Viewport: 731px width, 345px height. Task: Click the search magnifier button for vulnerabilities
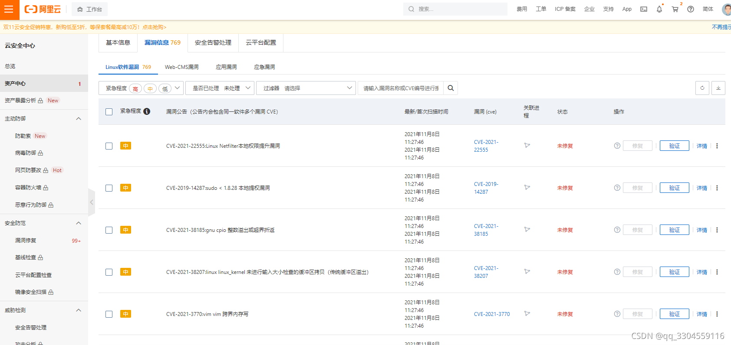pyautogui.click(x=451, y=88)
